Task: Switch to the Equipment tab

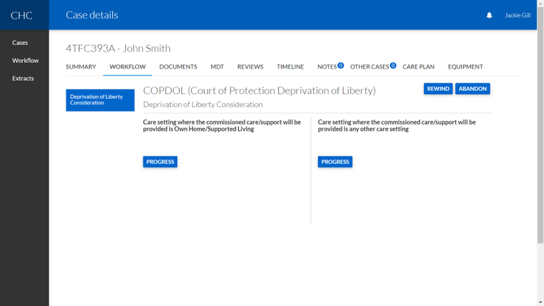Action: click(465, 67)
